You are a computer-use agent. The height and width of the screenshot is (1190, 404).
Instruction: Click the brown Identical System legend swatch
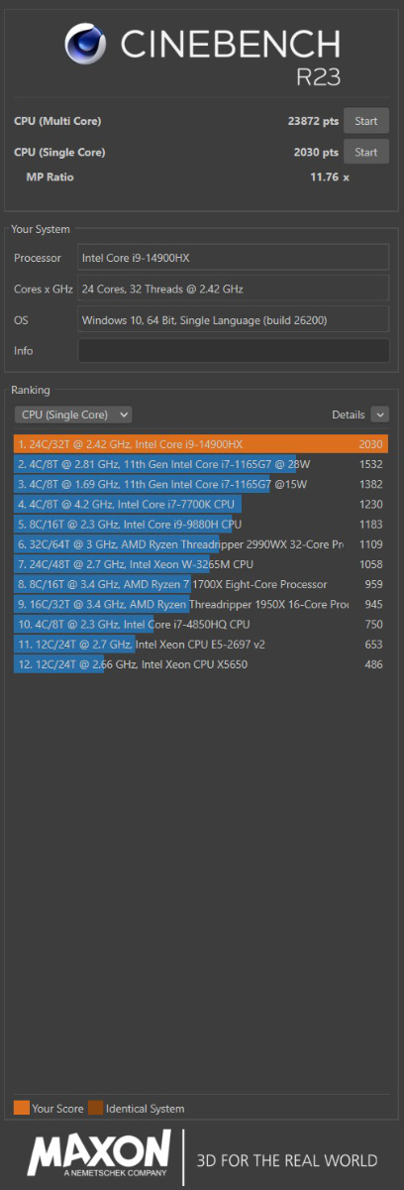95,1108
